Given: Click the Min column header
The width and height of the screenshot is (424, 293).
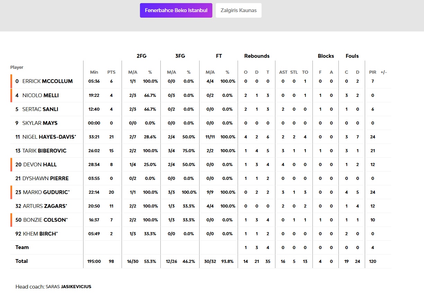Looking at the screenshot, I should (94, 72).
